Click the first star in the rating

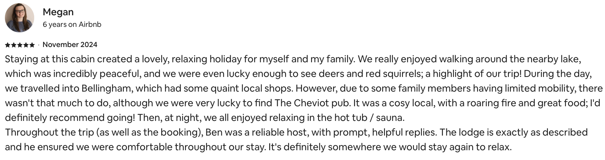8,45
